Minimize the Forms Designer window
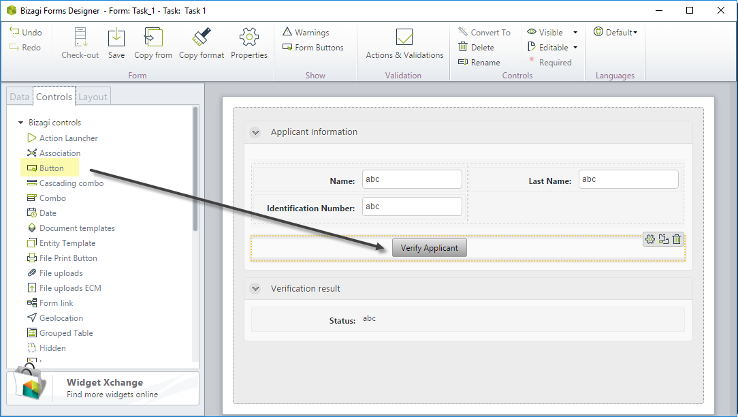The image size is (738, 417). pos(659,10)
